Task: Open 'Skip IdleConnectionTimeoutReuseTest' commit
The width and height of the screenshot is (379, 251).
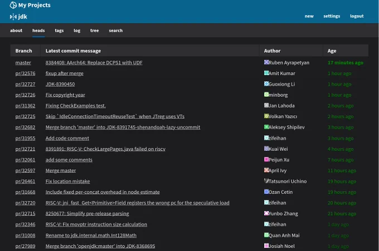Action: [115, 116]
